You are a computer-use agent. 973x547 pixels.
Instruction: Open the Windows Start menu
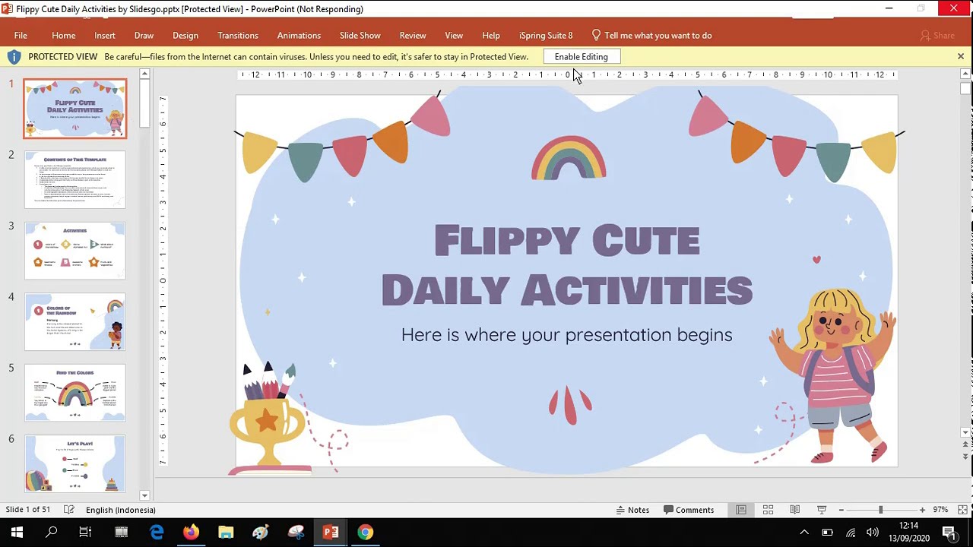17,533
